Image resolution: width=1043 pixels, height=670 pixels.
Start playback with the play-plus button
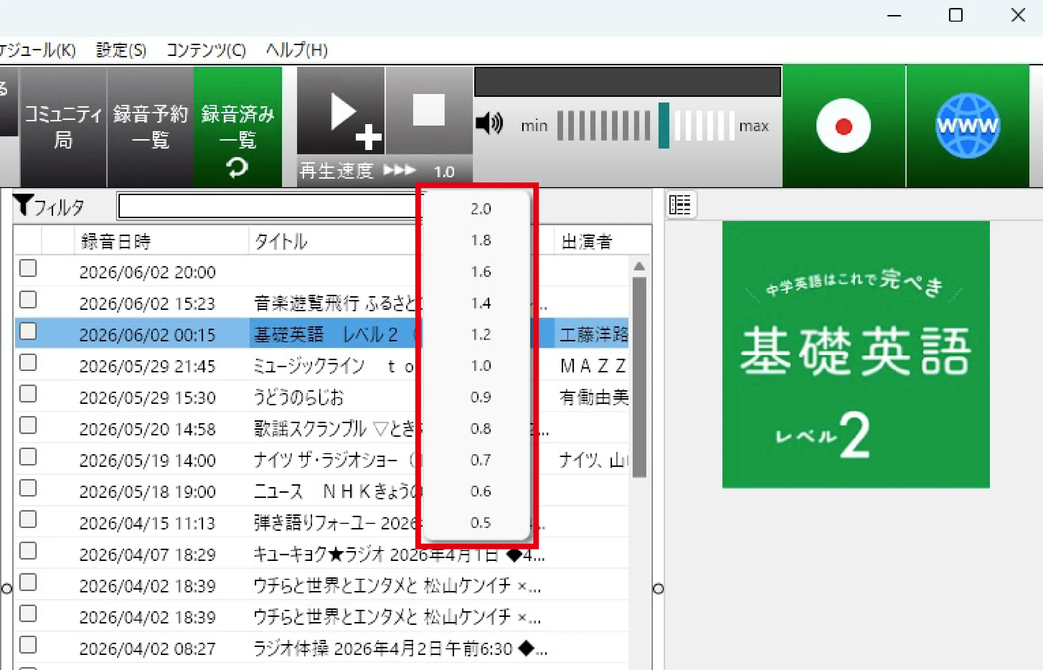pyautogui.click(x=341, y=111)
